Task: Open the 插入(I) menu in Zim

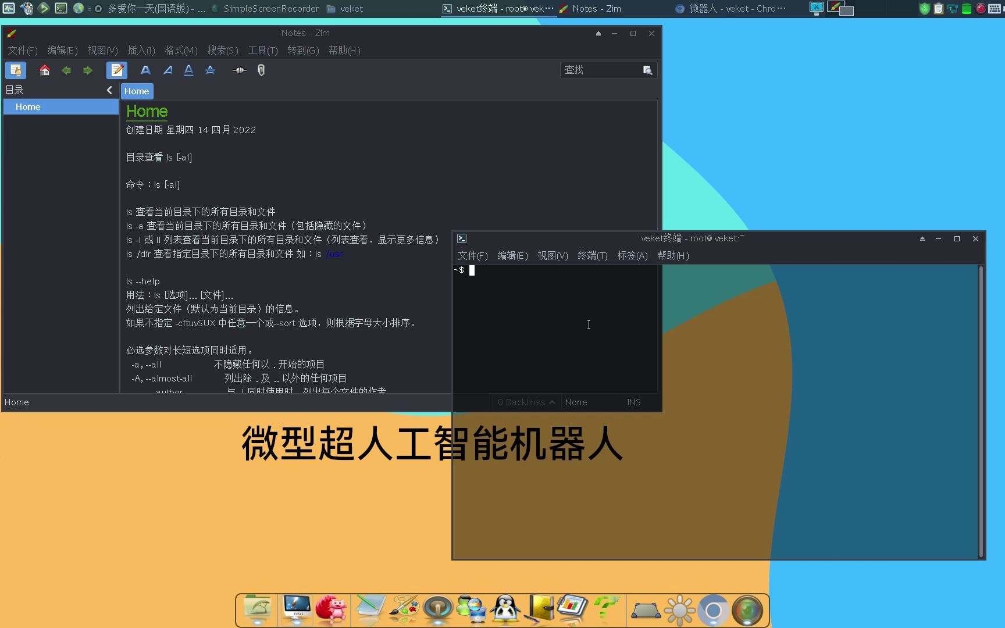Action: [x=141, y=51]
